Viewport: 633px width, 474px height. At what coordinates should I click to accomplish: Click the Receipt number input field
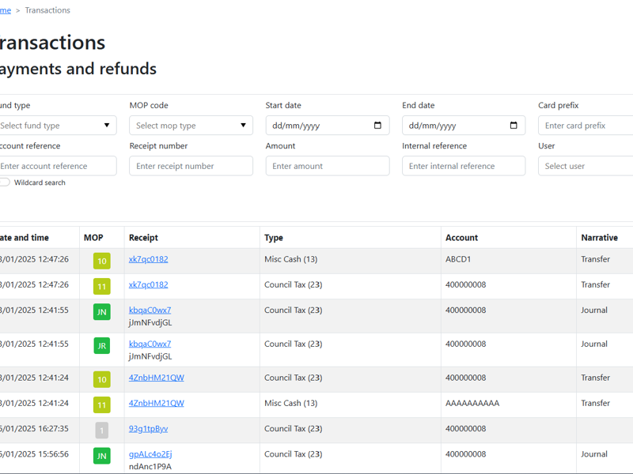point(191,166)
